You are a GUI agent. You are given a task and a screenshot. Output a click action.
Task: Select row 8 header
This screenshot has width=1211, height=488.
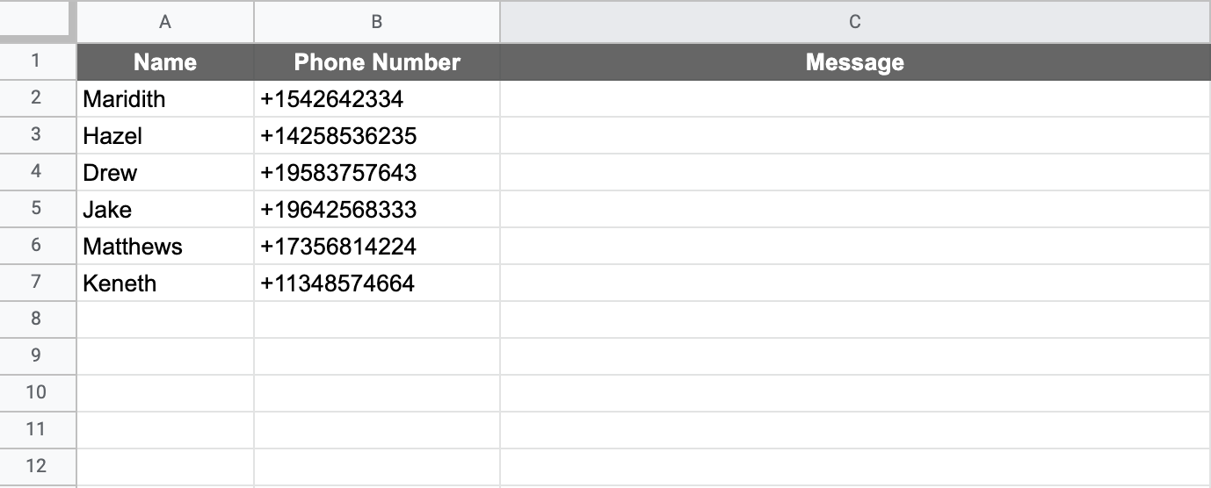(36, 319)
